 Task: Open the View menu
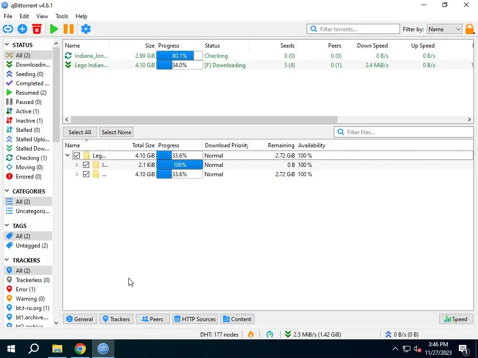click(x=42, y=16)
